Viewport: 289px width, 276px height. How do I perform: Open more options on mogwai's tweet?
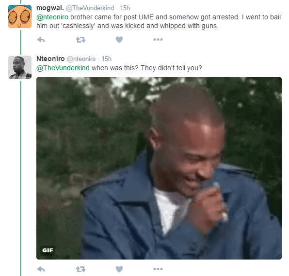[x=158, y=39]
